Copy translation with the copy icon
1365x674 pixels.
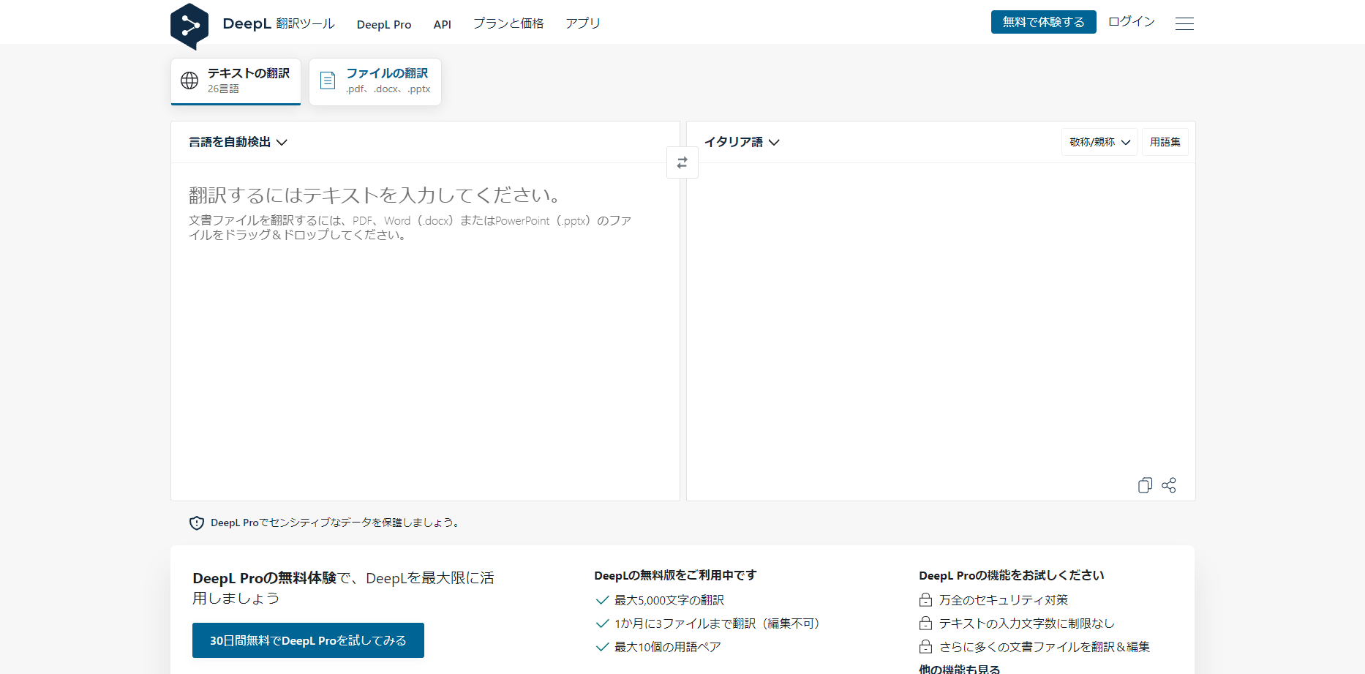coord(1145,485)
